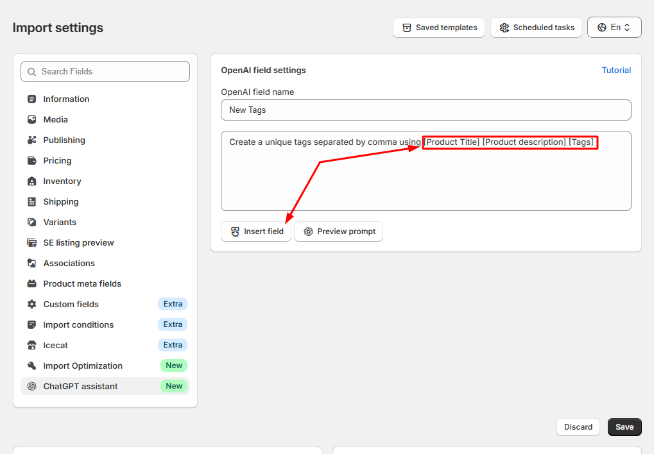This screenshot has height=454, width=654.
Task: Open the En language dropdown
Action: tap(614, 28)
